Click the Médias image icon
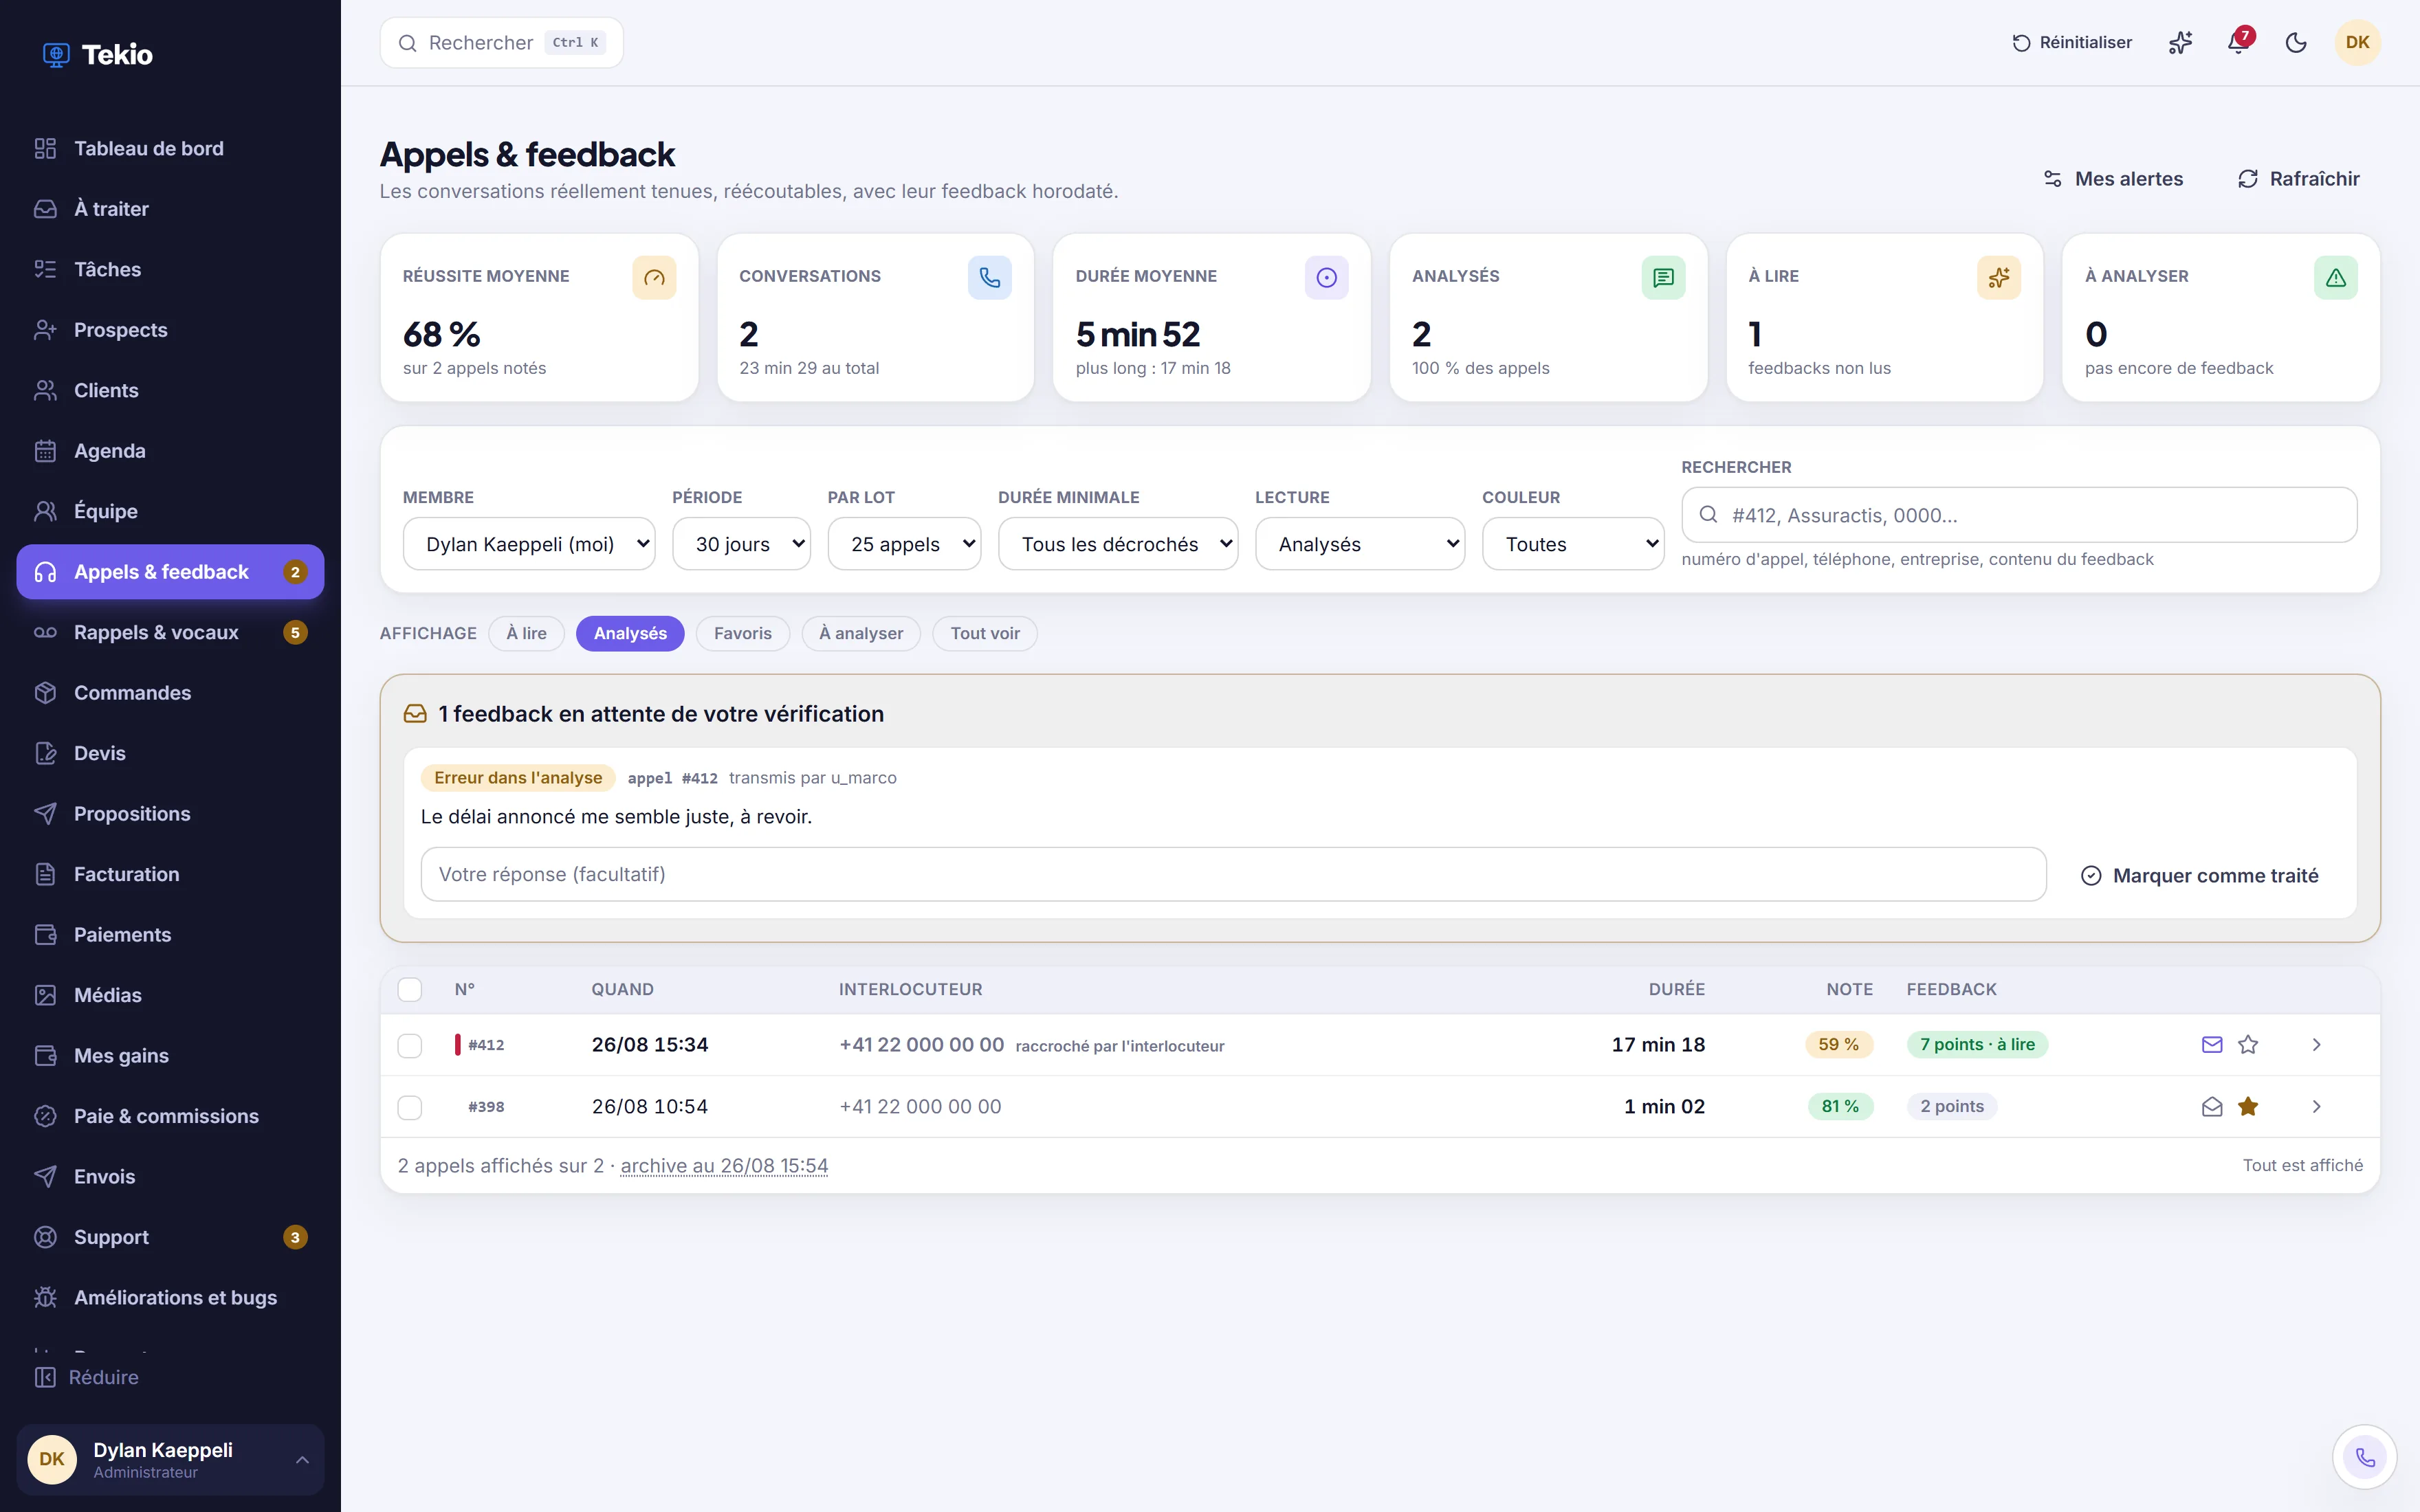Image resolution: width=2420 pixels, height=1512 pixels. (x=45, y=996)
